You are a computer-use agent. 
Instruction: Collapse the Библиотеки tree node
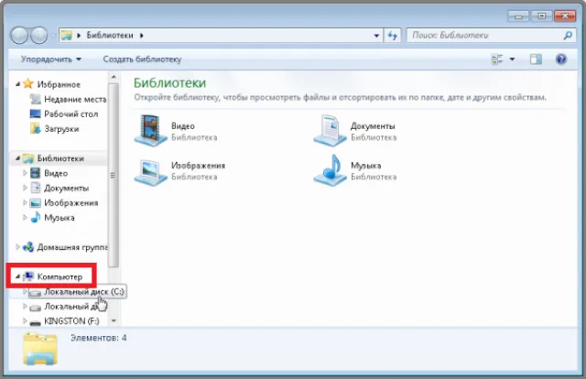coord(17,159)
